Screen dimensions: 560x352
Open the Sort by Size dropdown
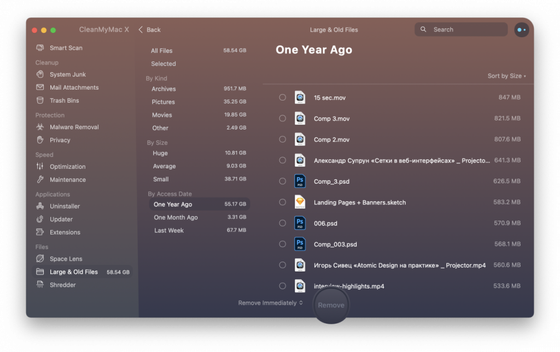(x=506, y=76)
